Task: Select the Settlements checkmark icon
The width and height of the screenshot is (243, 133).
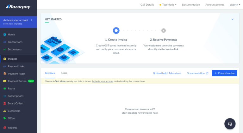Action: point(4,49)
